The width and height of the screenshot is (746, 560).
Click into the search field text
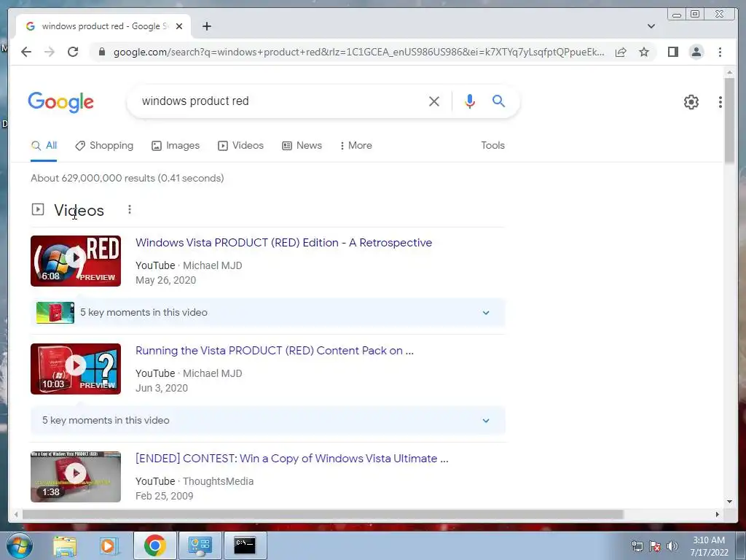coord(195,101)
